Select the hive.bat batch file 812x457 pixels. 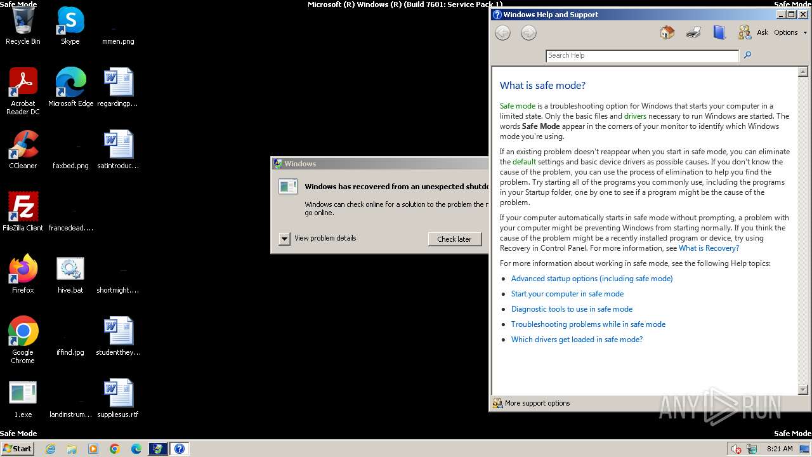pyautogui.click(x=70, y=274)
